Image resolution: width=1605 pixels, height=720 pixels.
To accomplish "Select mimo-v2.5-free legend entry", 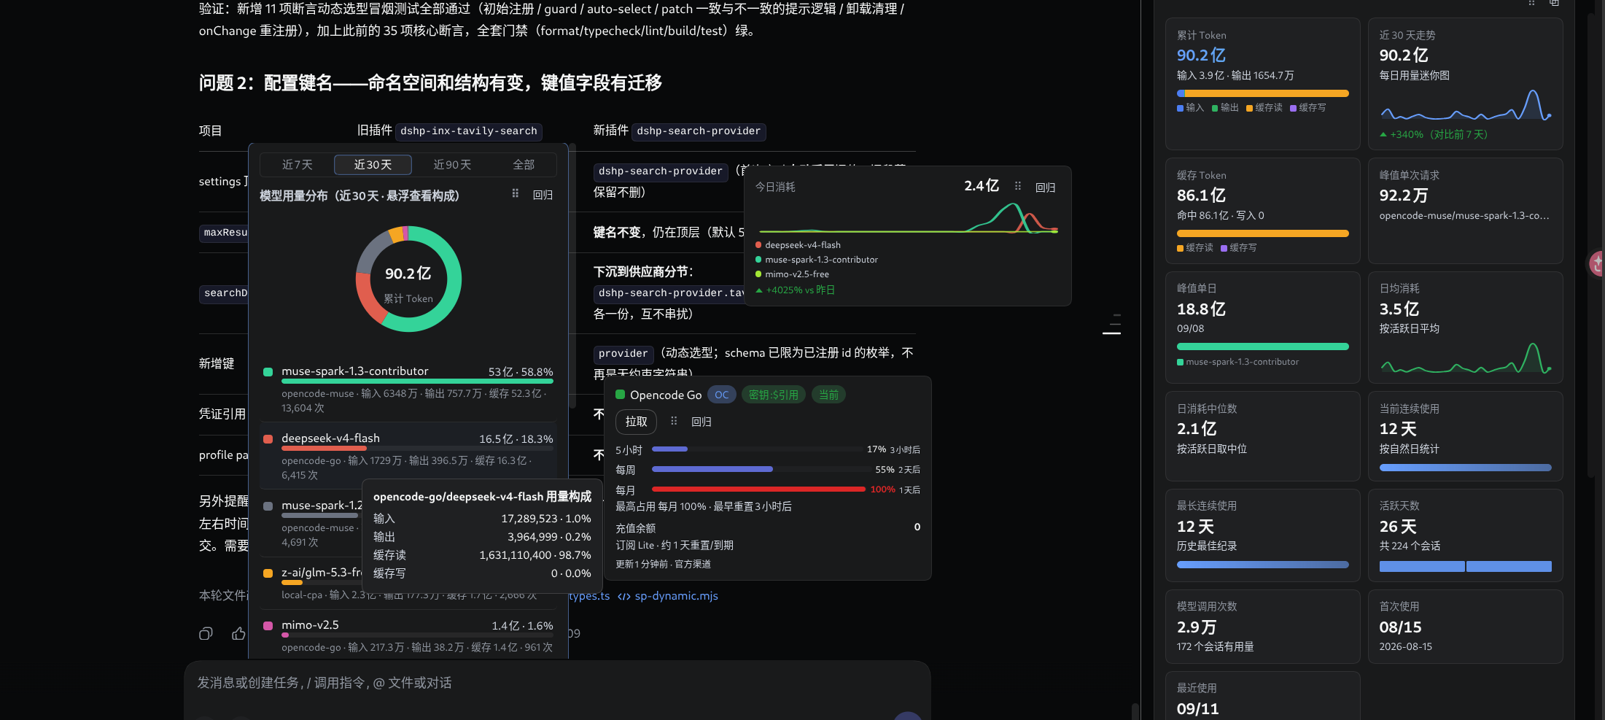I will pos(792,274).
